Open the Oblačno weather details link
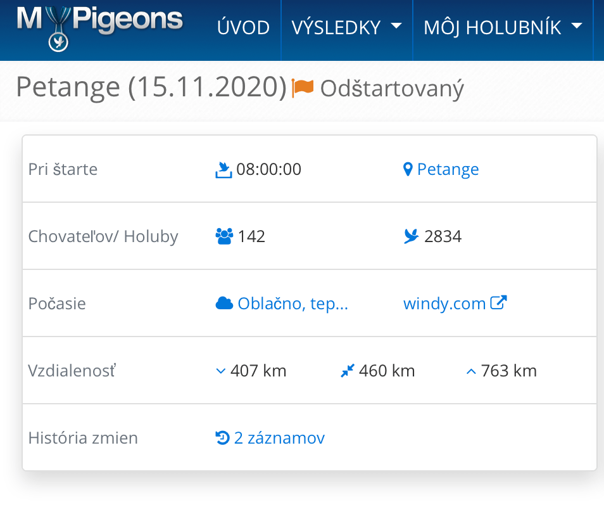 [293, 304]
